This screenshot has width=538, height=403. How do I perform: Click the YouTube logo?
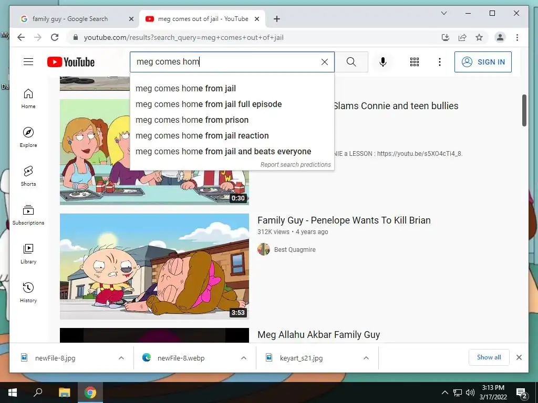point(71,62)
